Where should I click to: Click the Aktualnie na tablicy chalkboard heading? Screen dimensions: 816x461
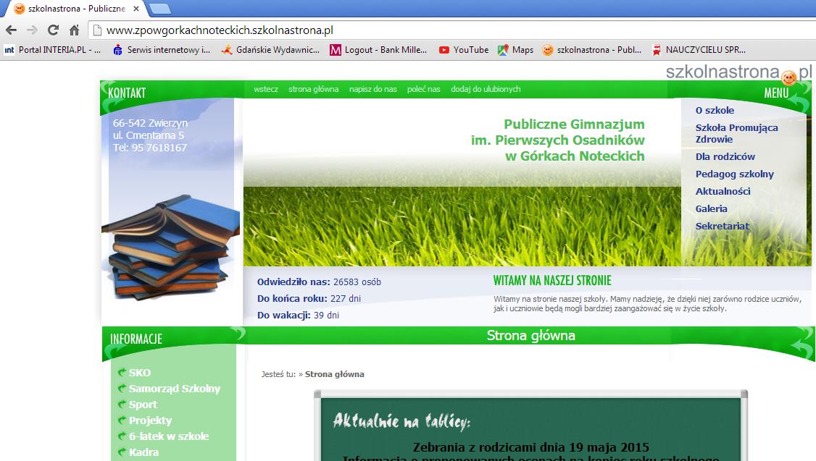click(x=401, y=421)
